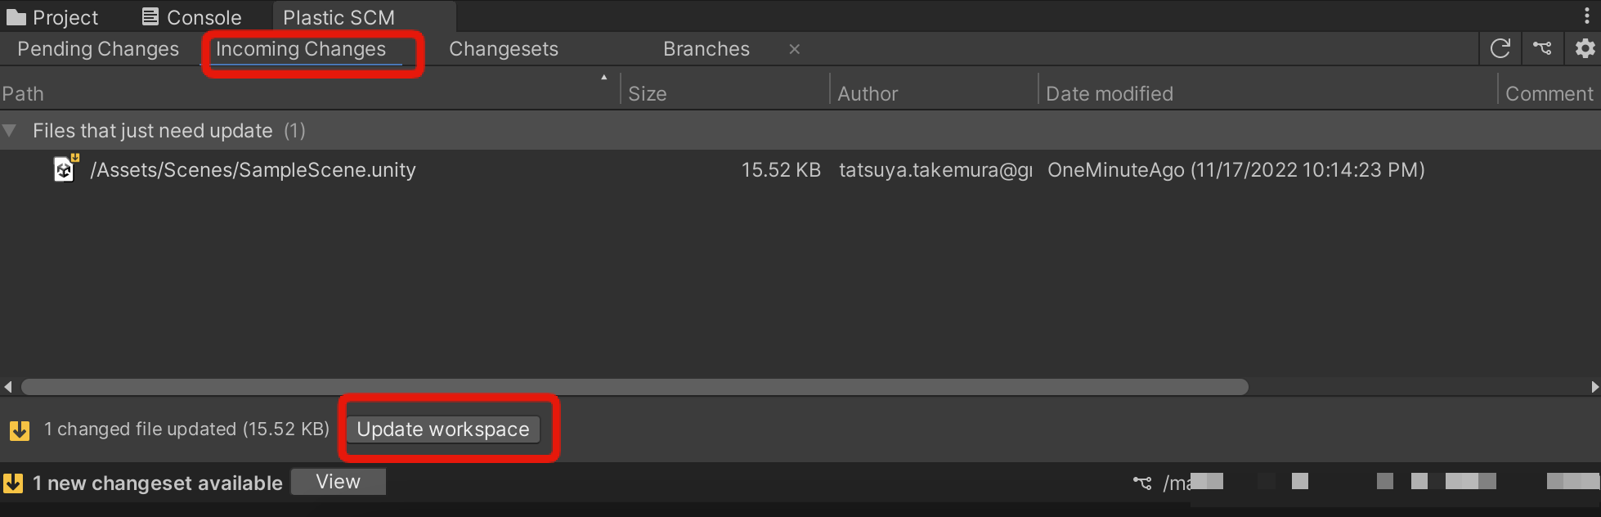1601x517 pixels.
Task: Open the Branches tab
Action: pos(706,48)
